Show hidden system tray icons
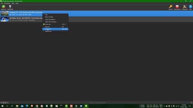The image size is (193, 108). [164, 106]
